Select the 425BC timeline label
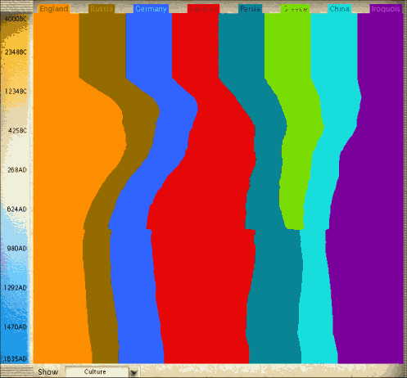Screen dimensions: 407x378 17,130
